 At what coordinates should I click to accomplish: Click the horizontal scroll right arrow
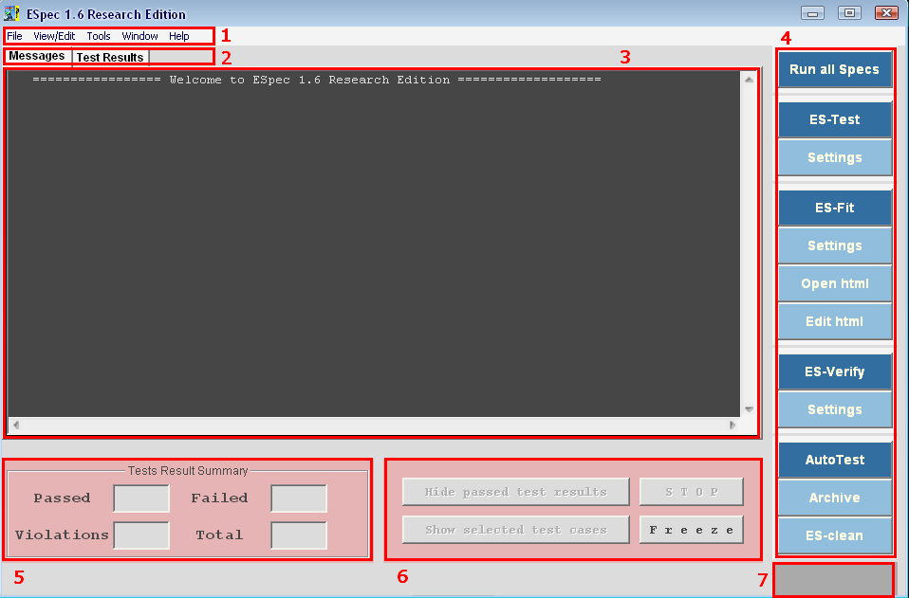pyautogui.click(x=733, y=425)
